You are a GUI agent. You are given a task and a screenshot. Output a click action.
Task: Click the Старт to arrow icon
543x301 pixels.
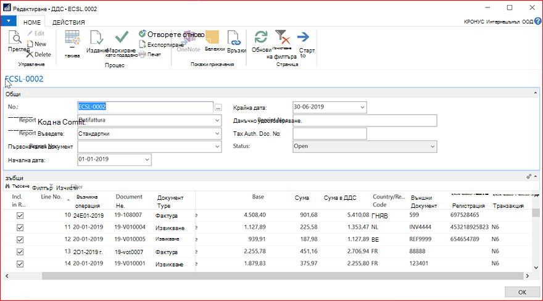[x=304, y=36]
